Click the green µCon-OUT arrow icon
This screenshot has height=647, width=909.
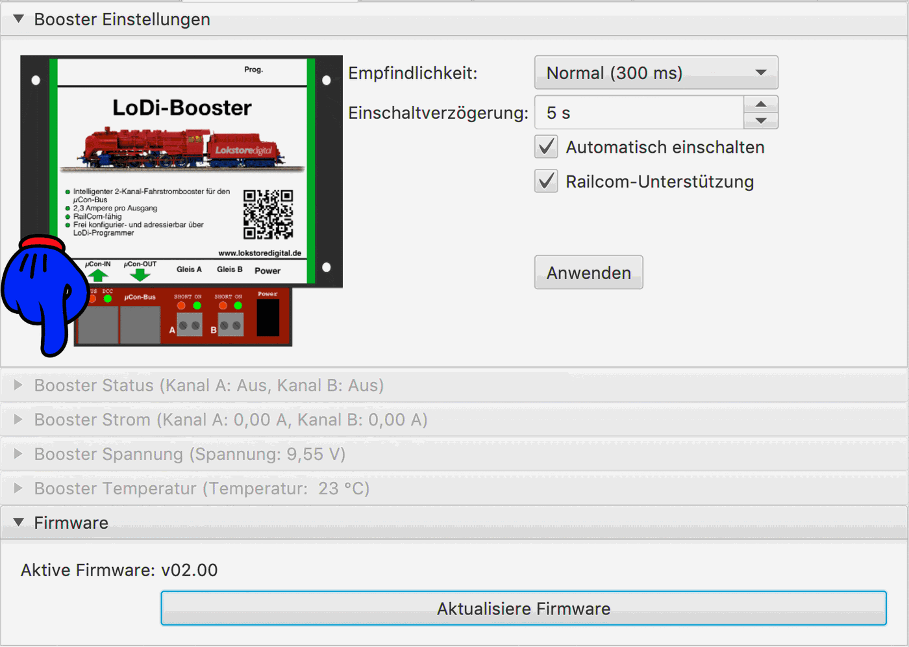pyautogui.click(x=140, y=275)
